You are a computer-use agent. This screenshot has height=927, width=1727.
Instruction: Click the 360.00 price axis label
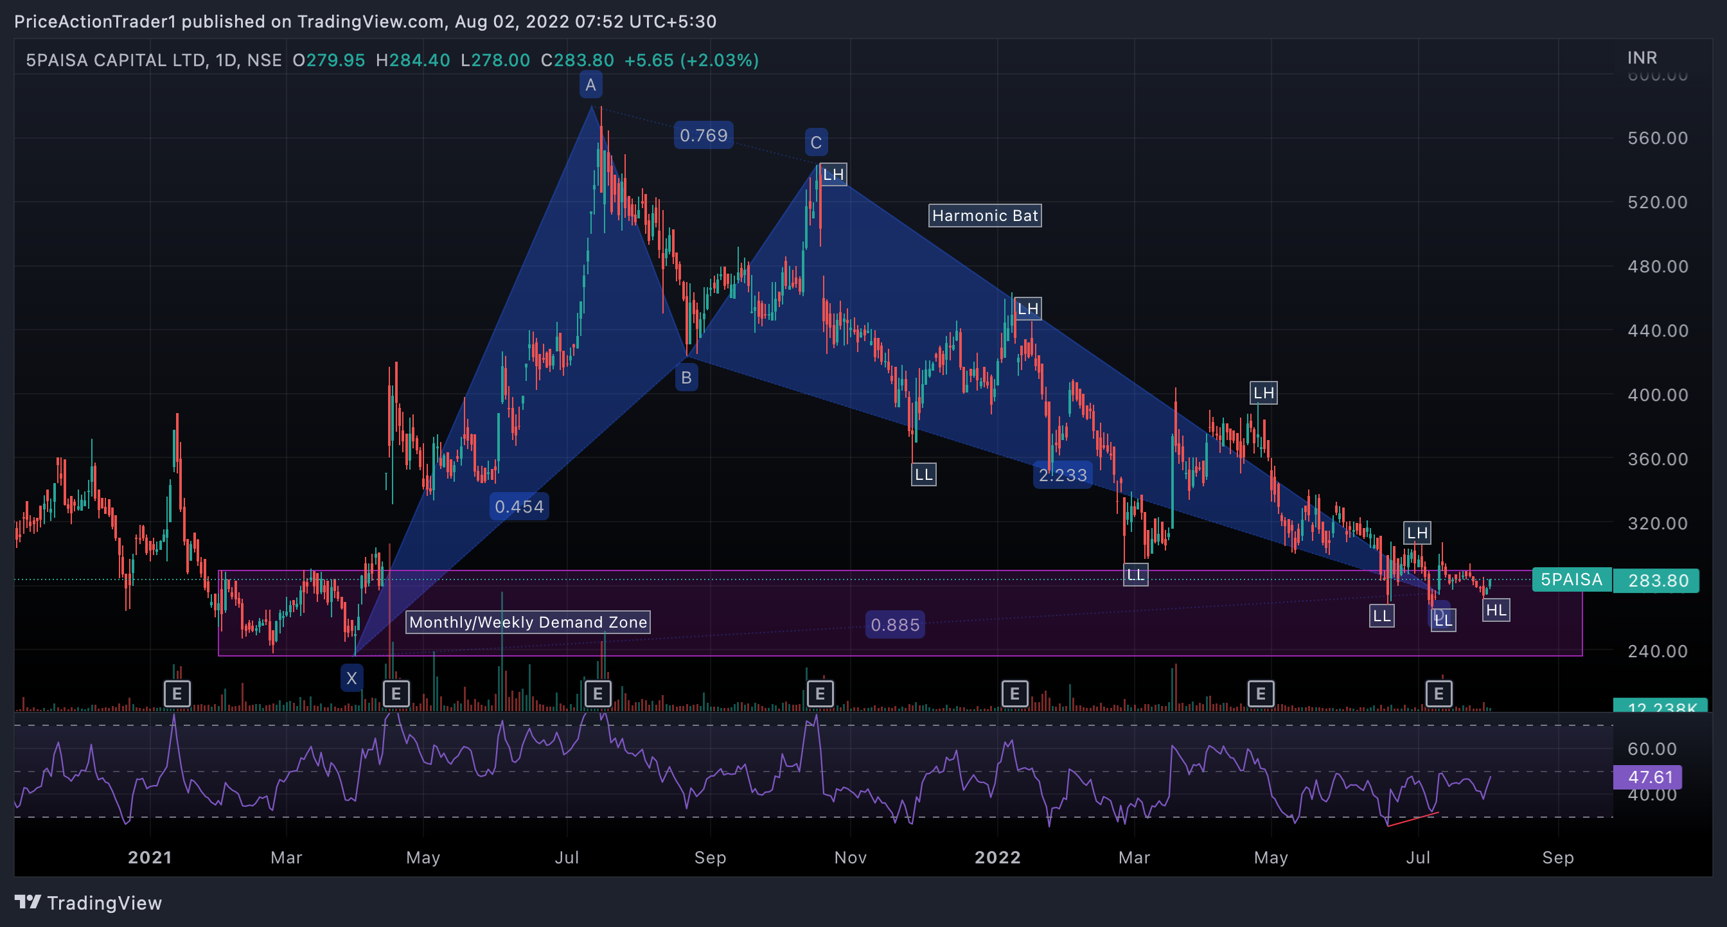(x=1658, y=459)
